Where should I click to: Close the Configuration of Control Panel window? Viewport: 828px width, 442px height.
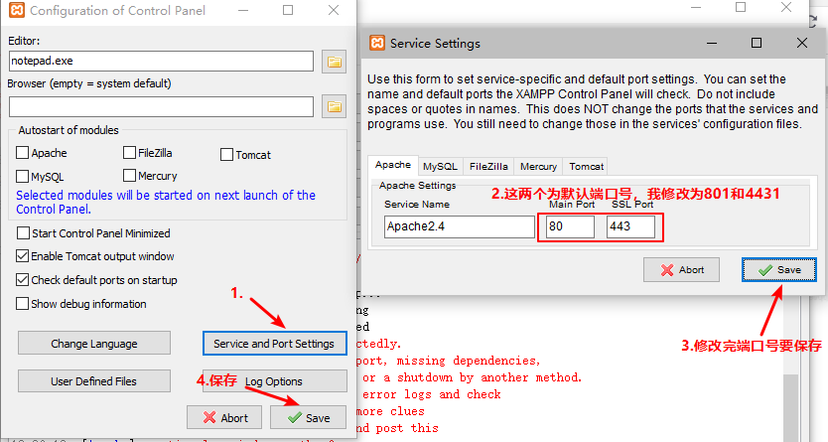(x=334, y=10)
